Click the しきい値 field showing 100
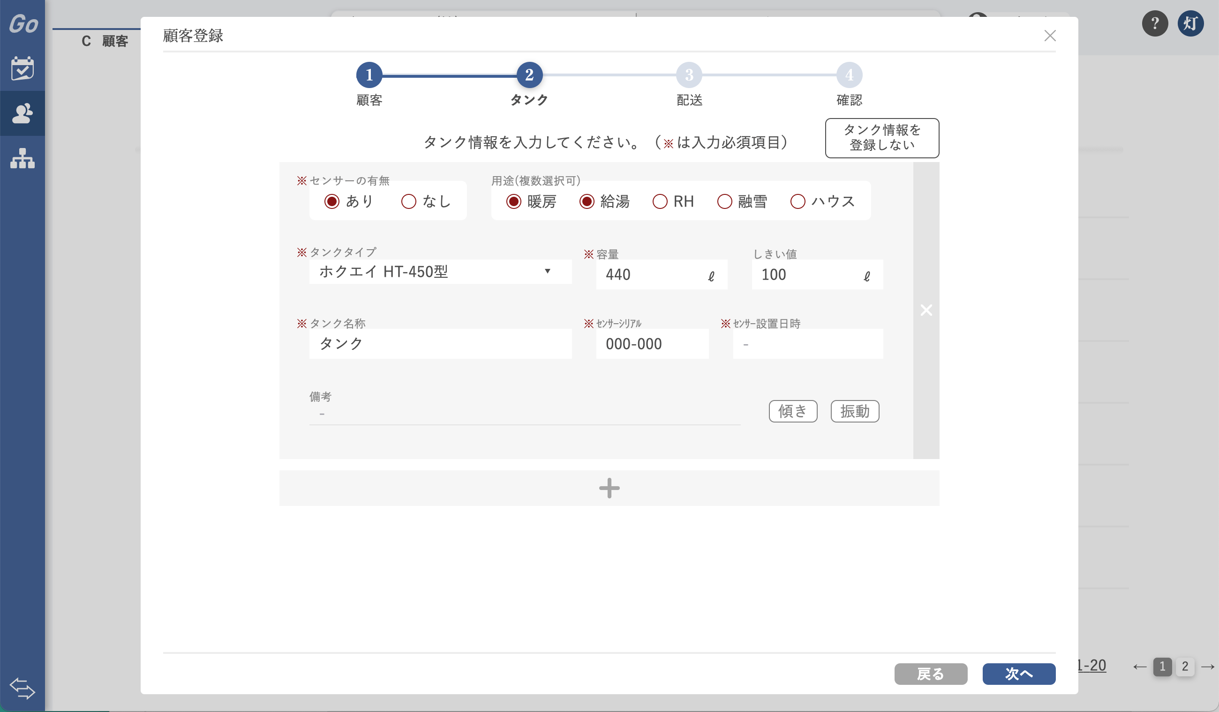This screenshot has width=1219, height=712. 817,274
